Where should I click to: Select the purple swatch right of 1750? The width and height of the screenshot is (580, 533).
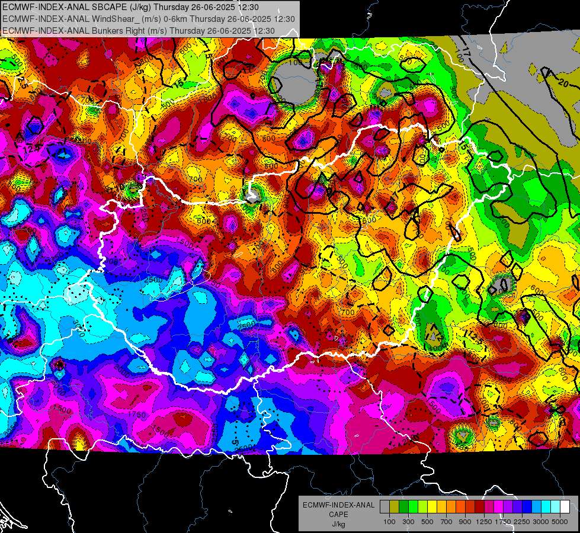508,506
